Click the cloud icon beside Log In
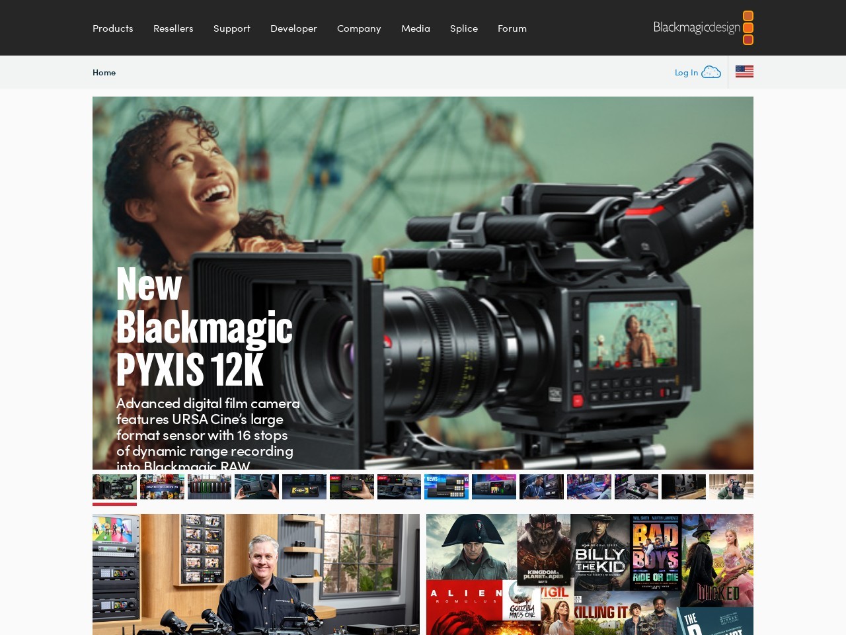Screen dimensions: 846x635 pyautogui.click(x=711, y=72)
